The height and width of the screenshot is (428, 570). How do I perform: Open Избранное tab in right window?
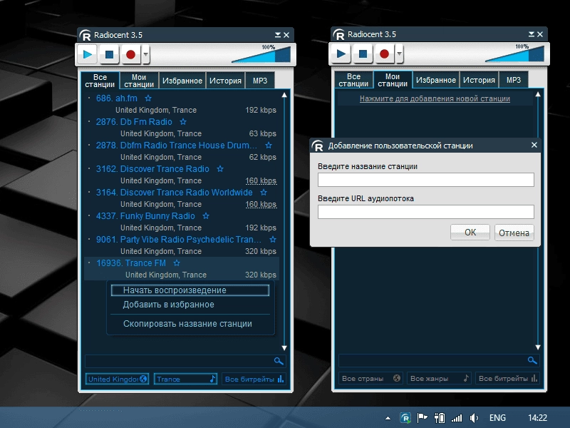(x=436, y=80)
